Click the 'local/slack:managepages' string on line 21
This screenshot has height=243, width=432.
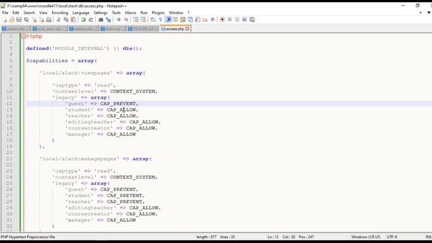(80, 159)
